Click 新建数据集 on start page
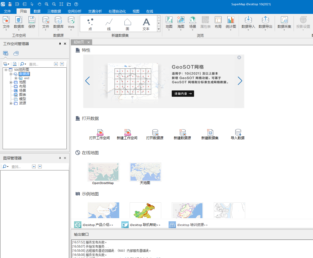The height and width of the screenshot is (258, 313). (210, 135)
